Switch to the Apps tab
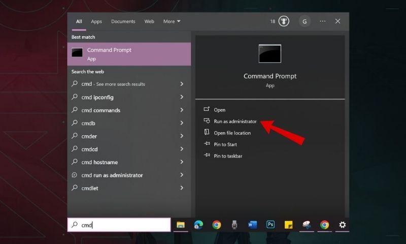 96,21
